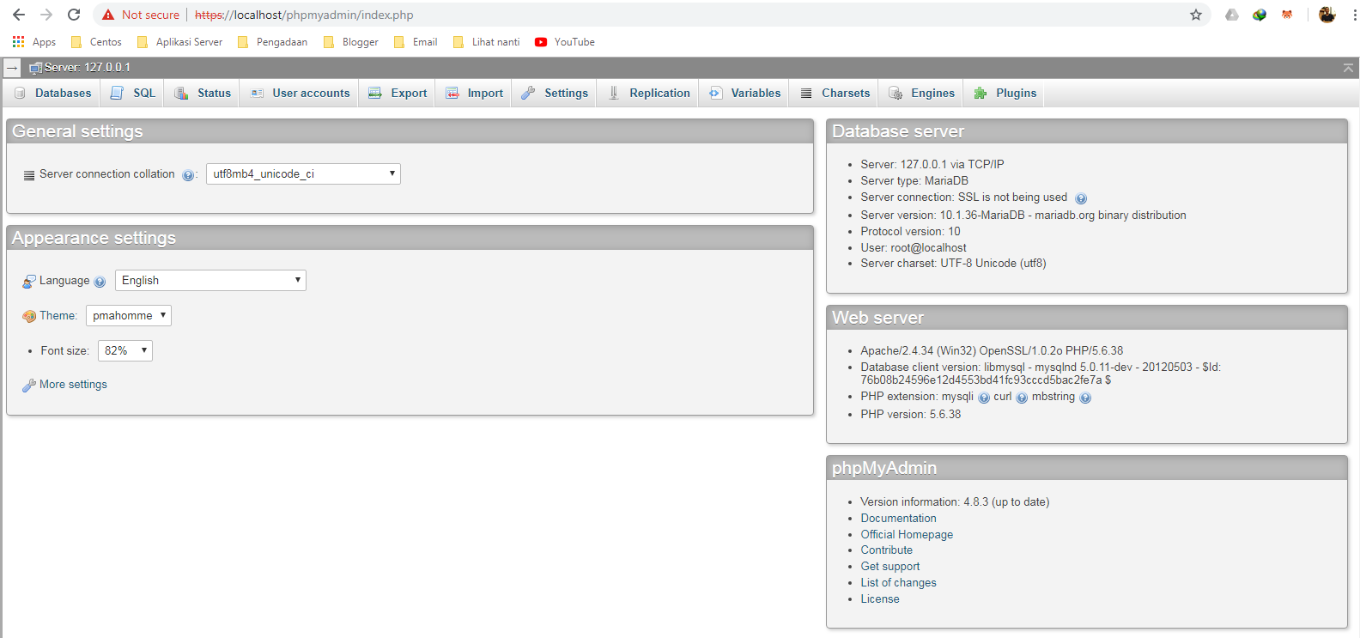Image resolution: width=1360 pixels, height=638 pixels.
Task: Open the Language dropdown set to English
Action: tap(210, 280)
